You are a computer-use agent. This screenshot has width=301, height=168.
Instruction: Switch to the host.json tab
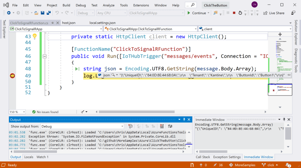pyautogui.click(x=69, y=23)
